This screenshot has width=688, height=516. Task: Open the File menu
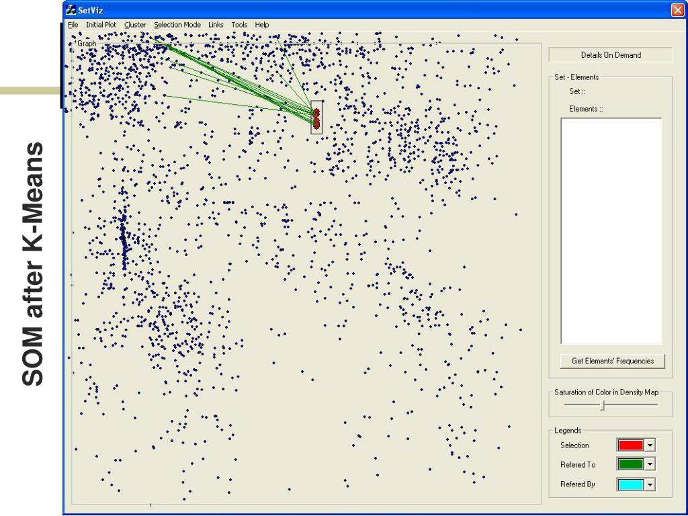click(73, 25)
